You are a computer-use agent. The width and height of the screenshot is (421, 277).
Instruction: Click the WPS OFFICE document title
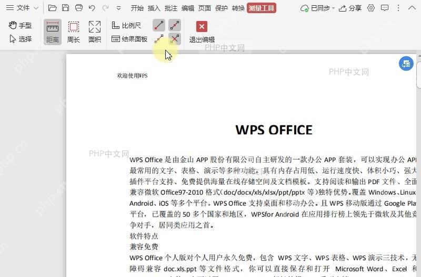pyautogui.click(x=274, y=130)
